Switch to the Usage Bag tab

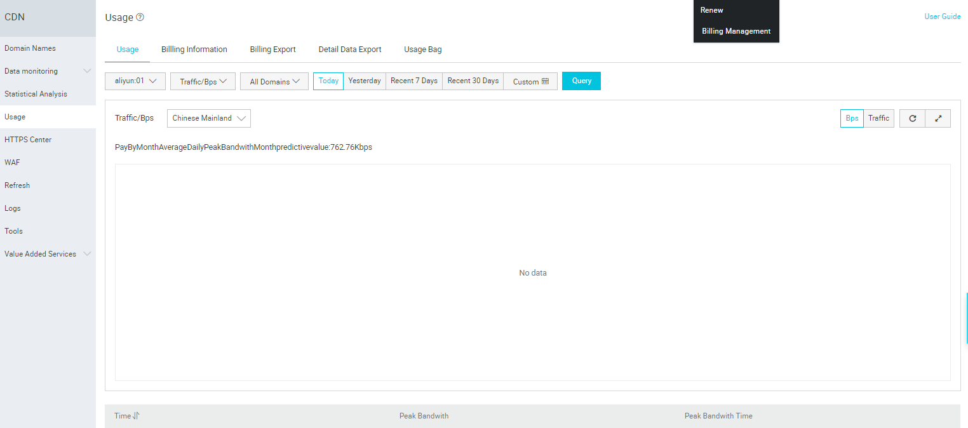[x=423, y=50]
